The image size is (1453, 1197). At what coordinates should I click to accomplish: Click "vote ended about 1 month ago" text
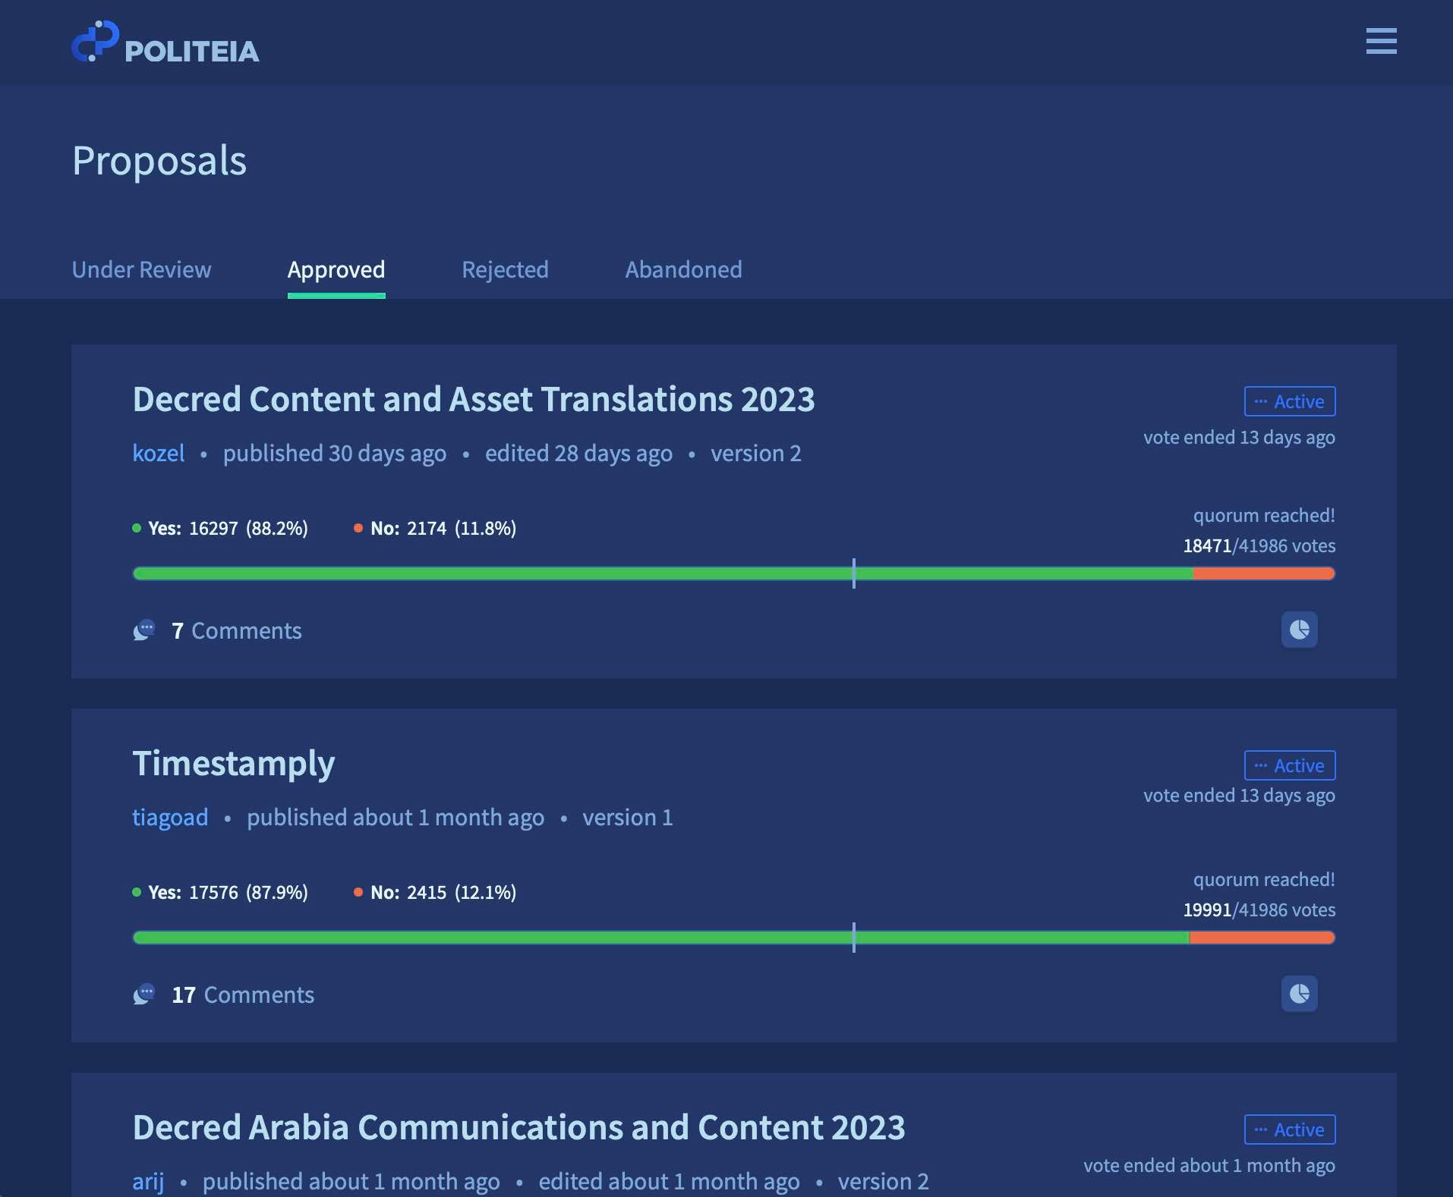pyautogui.click(x=1209, y=1165)
